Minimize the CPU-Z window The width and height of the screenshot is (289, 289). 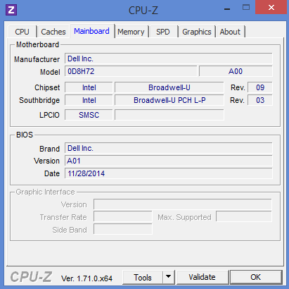227,9
